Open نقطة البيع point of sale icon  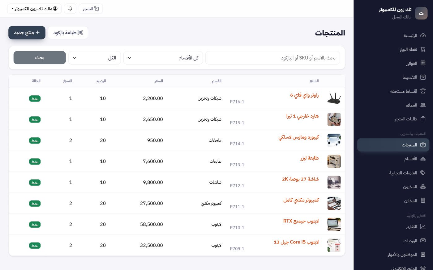click(x=423, y=49)
